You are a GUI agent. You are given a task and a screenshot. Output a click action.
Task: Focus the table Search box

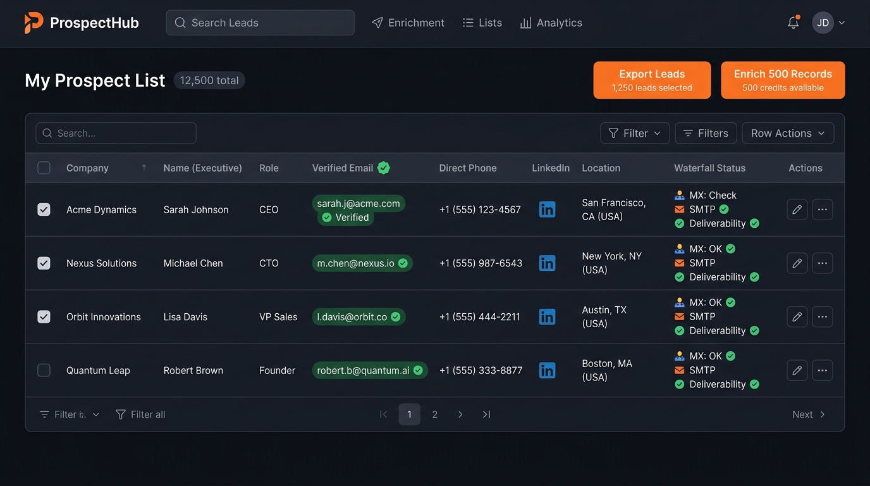tap(116, 133)
